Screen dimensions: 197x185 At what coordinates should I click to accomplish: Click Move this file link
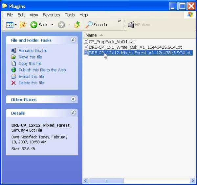pyautogui.click(x=31, y=57)
